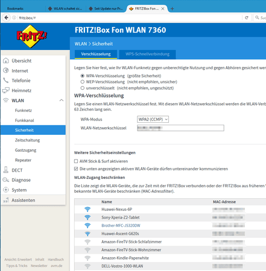Click wifi icon of Sony-Xperia-Z2-Tablet

click(87, 217)
